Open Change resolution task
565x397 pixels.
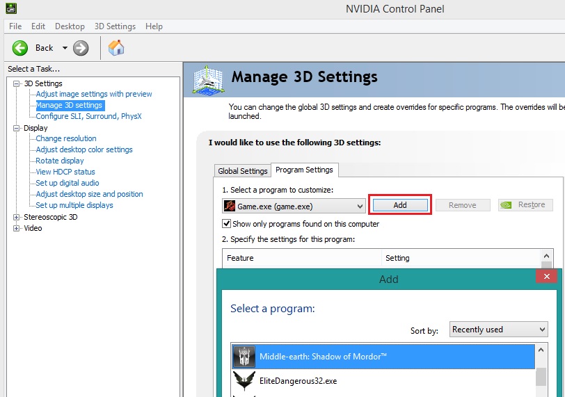click(x=66, y=138)
